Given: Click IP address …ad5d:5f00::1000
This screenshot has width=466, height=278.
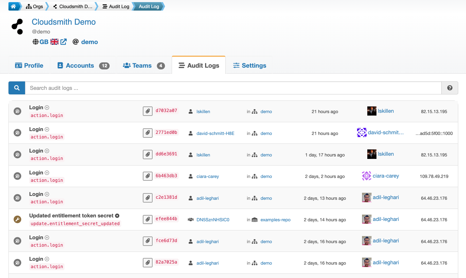Looking at the screenshot, I should pyautogui.click(x=434, y=134).
